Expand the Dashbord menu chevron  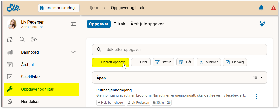pyautogui.click(x=73, y=52)
